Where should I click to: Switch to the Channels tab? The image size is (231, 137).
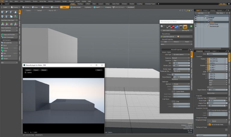click(x=207, y=51)
